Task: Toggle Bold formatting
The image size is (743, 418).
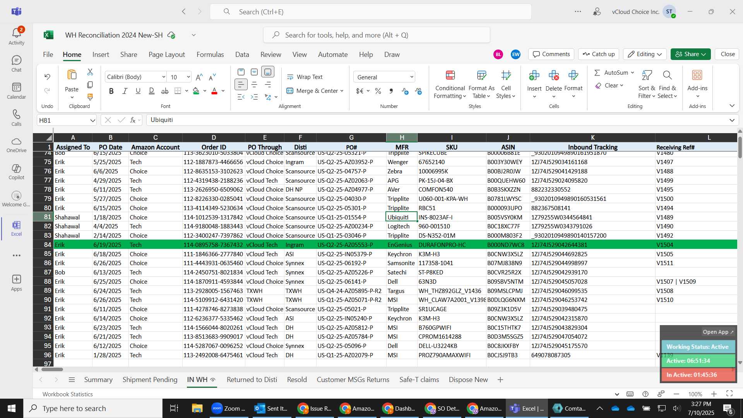Action: pyautogui.click(x=111, y=91)
